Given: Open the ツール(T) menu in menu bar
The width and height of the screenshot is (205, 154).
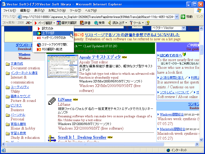Looking at the screenshot, I should pyautogui.click(x=75, y=11).
